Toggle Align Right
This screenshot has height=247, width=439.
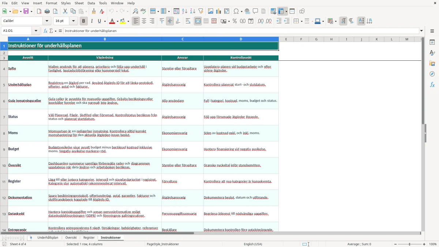pyautogui.click(x=152, y=21)
